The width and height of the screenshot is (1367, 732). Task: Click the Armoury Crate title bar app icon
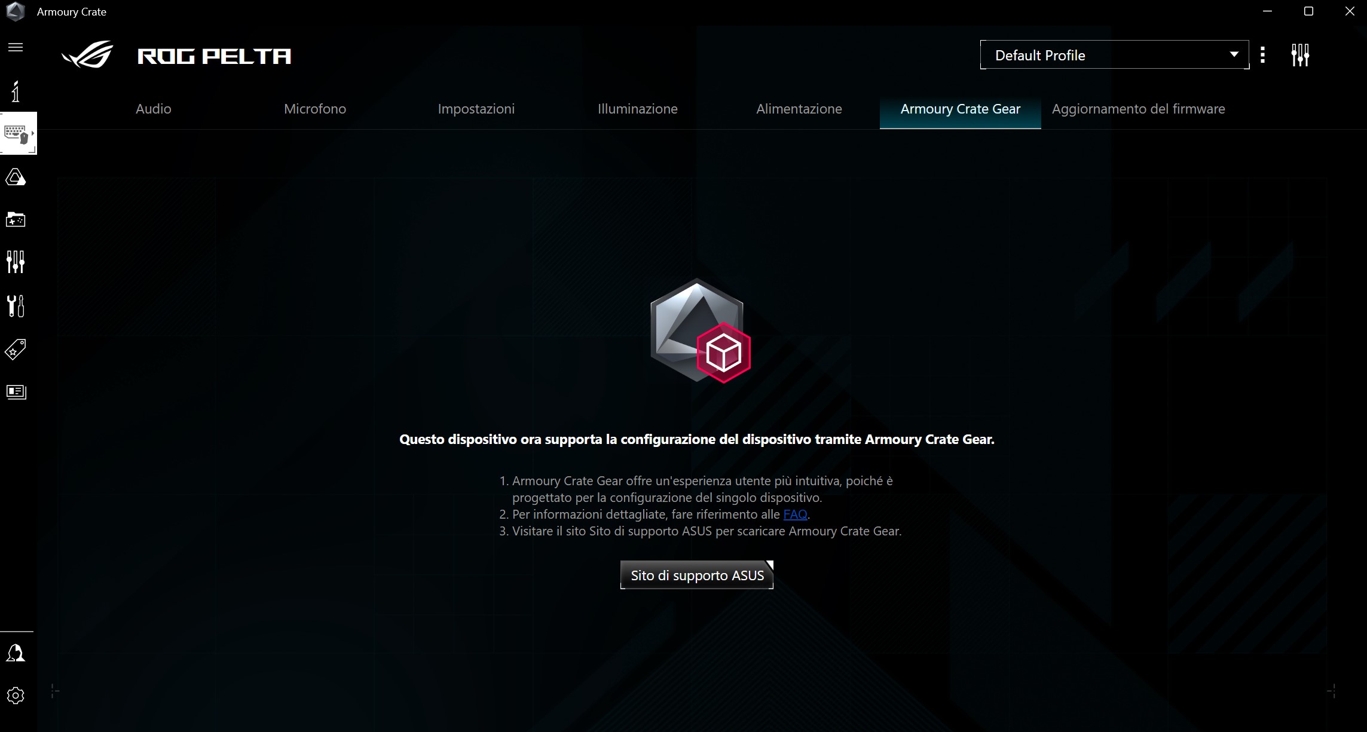coord(16,11)
